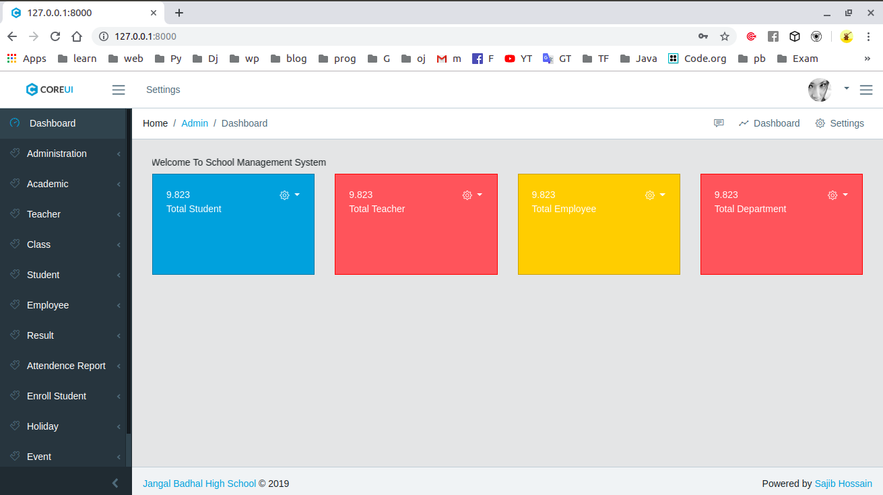Switch to the 127.0.0.1:8000 browser tab

point(74,12)
